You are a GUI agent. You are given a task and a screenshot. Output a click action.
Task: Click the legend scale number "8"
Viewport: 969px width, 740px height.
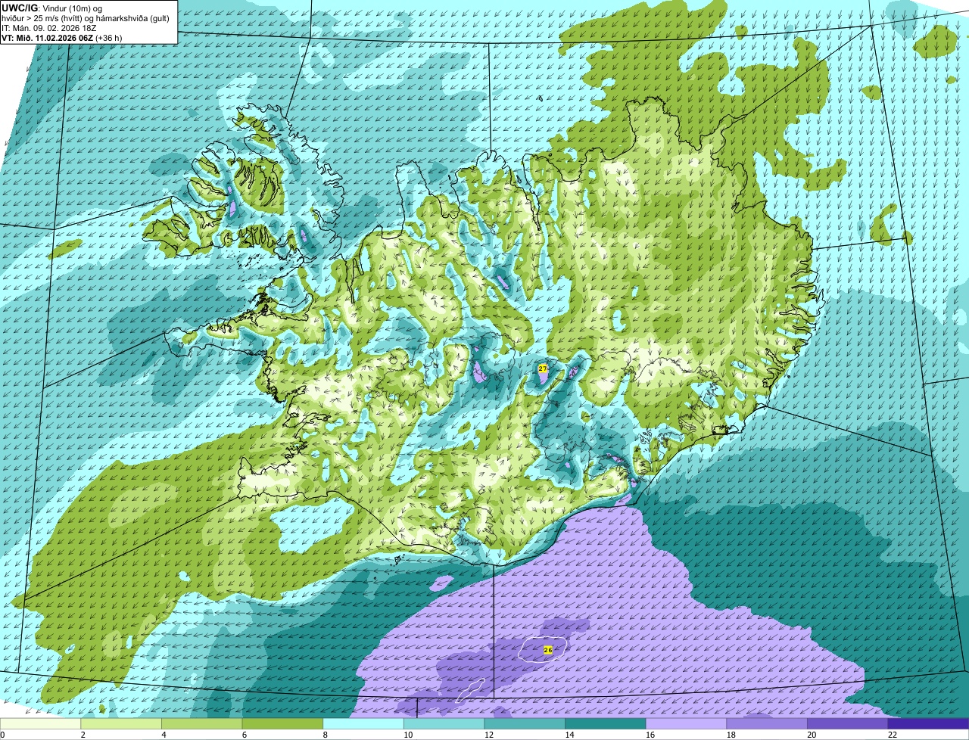pyautogui.click(x=325, y=735)
